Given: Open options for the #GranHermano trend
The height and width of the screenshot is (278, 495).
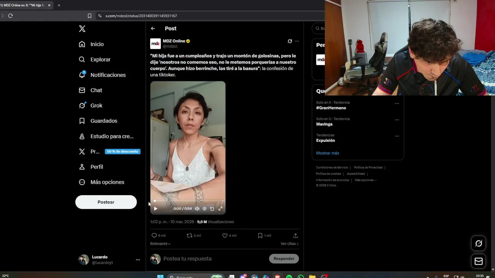Looking at the screenshot, I should click(397, 103).
